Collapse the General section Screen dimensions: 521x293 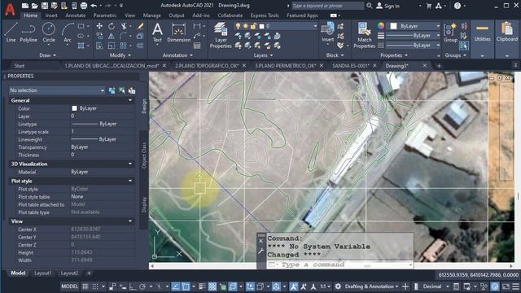[130, 100]
